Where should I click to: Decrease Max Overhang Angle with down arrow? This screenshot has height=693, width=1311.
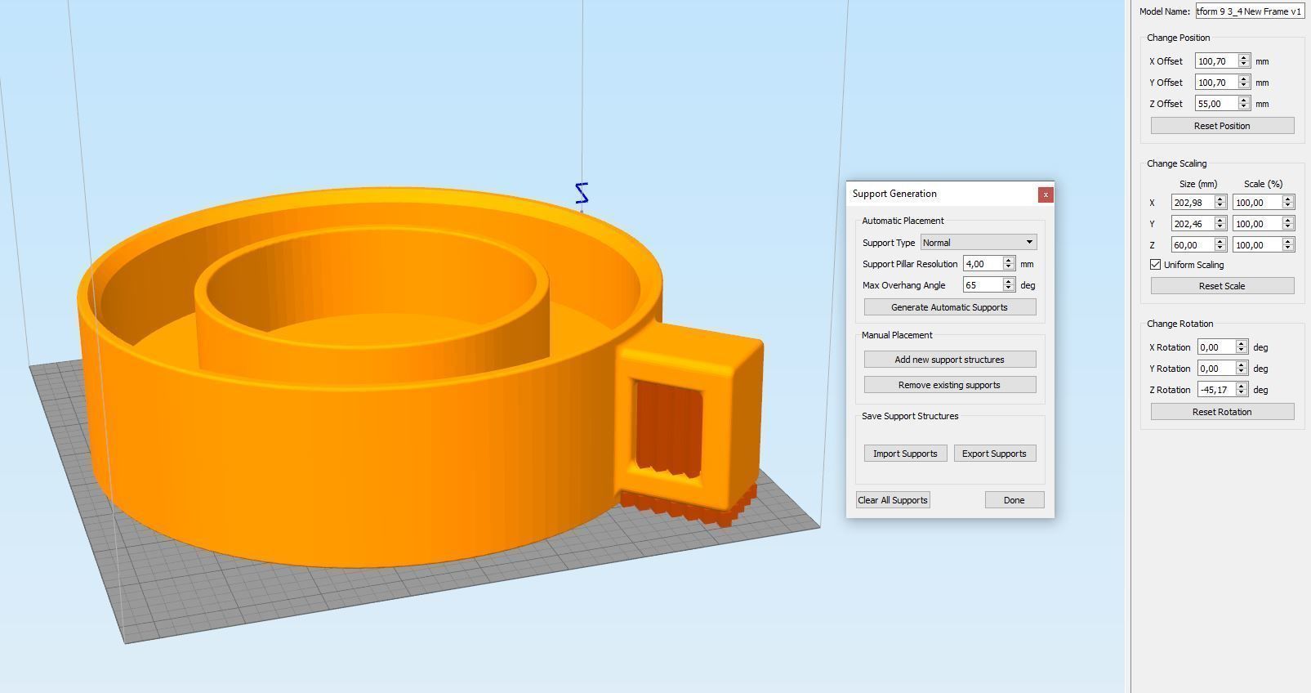coord(1009,288)
